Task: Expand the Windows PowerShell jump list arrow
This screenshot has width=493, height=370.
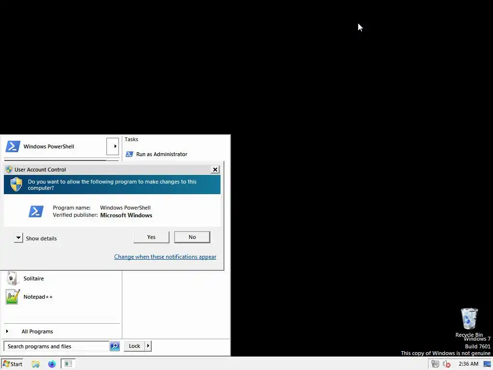Action: point(113,146)
